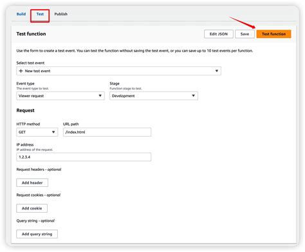The height and width of the screenshot is (252, 305).
Task: Select the 'Request cookies - optional' label
Action: click(x=39, y=195)
